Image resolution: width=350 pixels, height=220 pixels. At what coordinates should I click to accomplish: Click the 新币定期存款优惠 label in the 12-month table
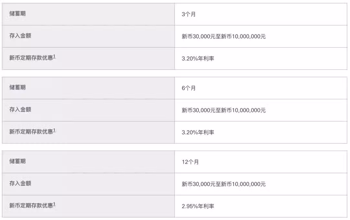click(31, 205)
